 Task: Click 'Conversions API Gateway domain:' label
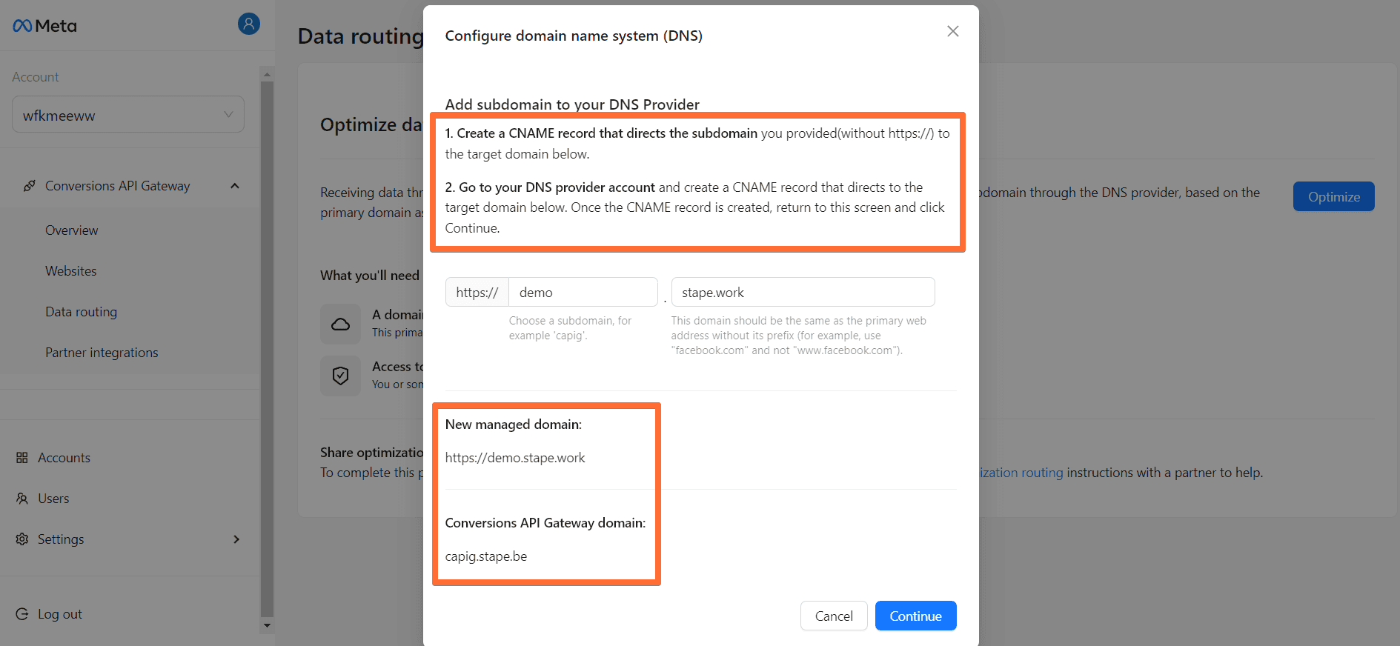[x=545, y=523]
